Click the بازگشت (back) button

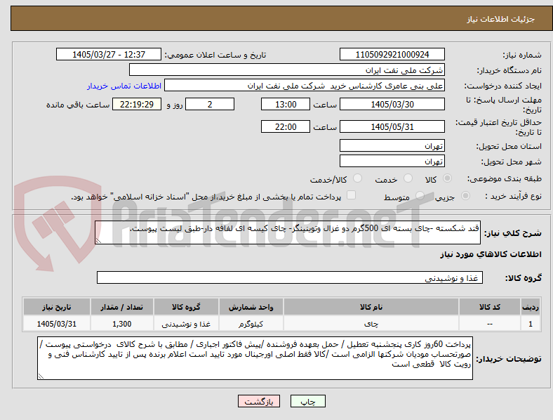click(259, 401)
